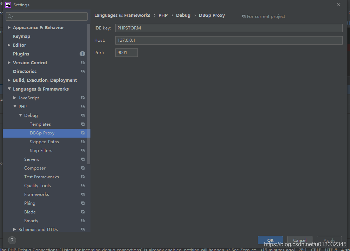Expand the Editor section arrow
350x251 pixels.
(9, 45)
